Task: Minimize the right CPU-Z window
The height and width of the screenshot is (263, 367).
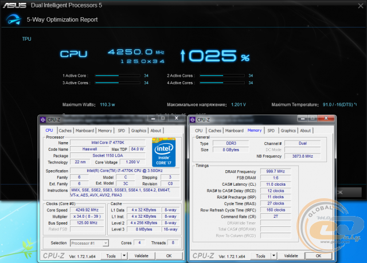Action: 302,119
